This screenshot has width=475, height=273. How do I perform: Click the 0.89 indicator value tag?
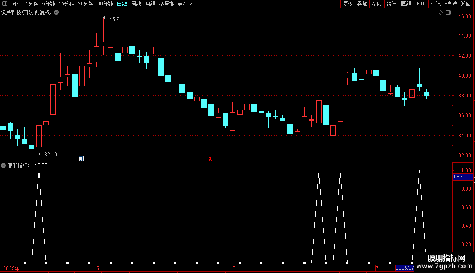click(462, 177)
